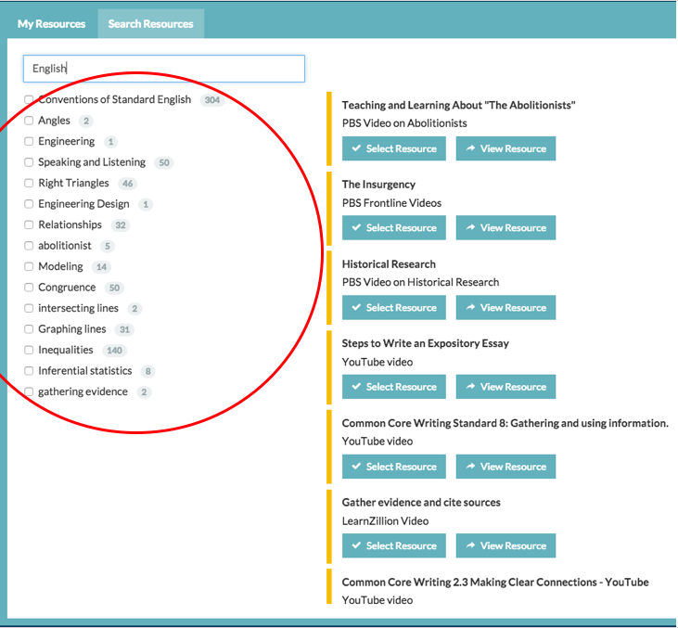Viewport: 678px width, 628px height.
Task: View Gather evidence and cite sources resource
Action: 505,545
